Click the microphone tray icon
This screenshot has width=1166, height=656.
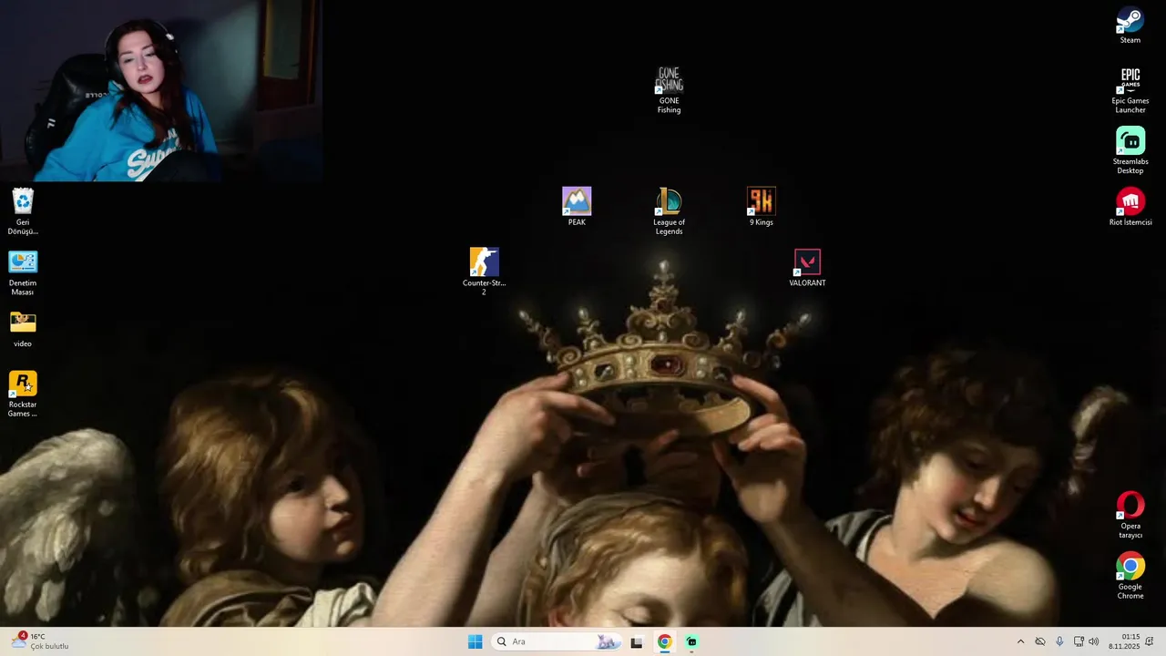1059,641
